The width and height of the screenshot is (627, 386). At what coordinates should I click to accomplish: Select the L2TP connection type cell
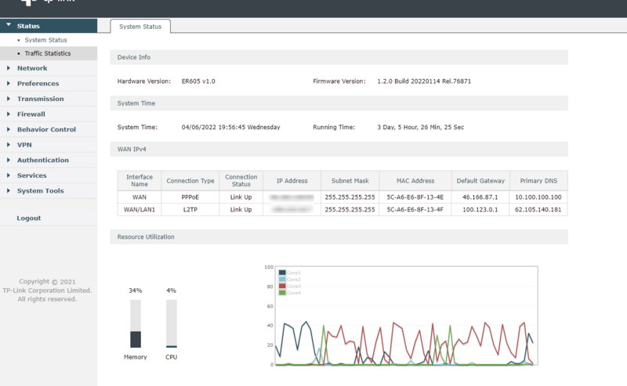tap(190, 209)
